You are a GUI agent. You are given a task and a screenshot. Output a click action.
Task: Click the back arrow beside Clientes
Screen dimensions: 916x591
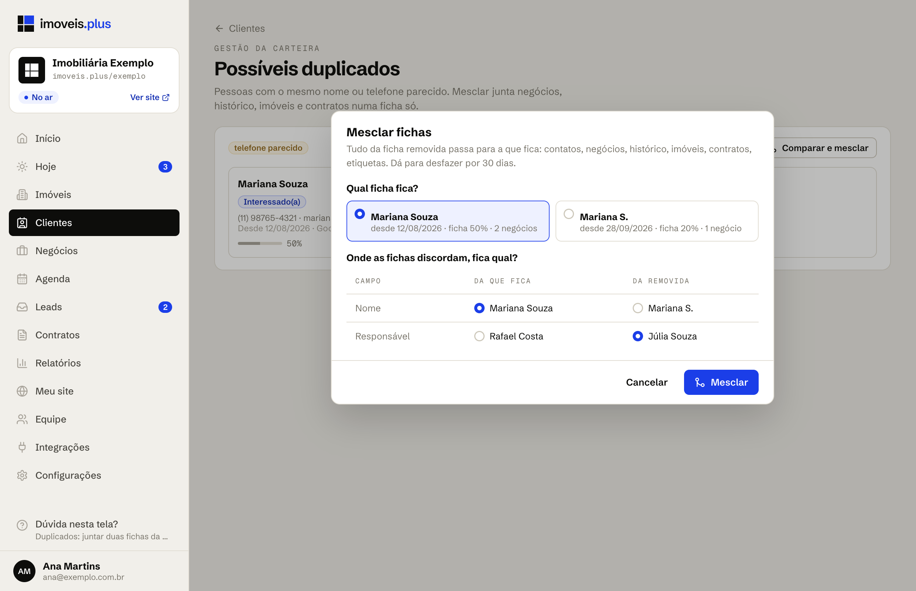219,29
